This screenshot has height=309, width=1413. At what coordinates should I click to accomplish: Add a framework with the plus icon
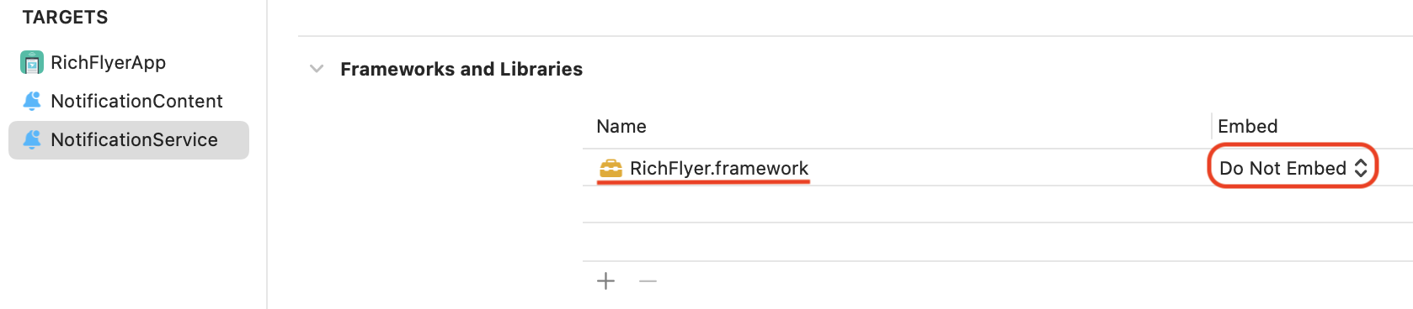coord(605,281)
